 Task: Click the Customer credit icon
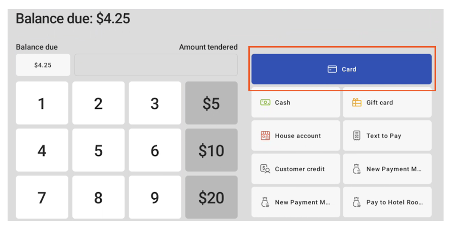(265, 169)
